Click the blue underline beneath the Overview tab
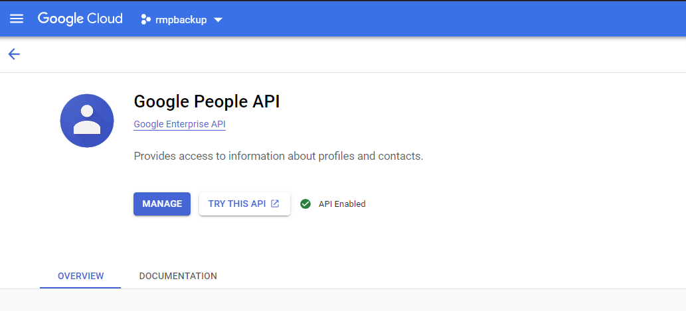 pos(80,287)
